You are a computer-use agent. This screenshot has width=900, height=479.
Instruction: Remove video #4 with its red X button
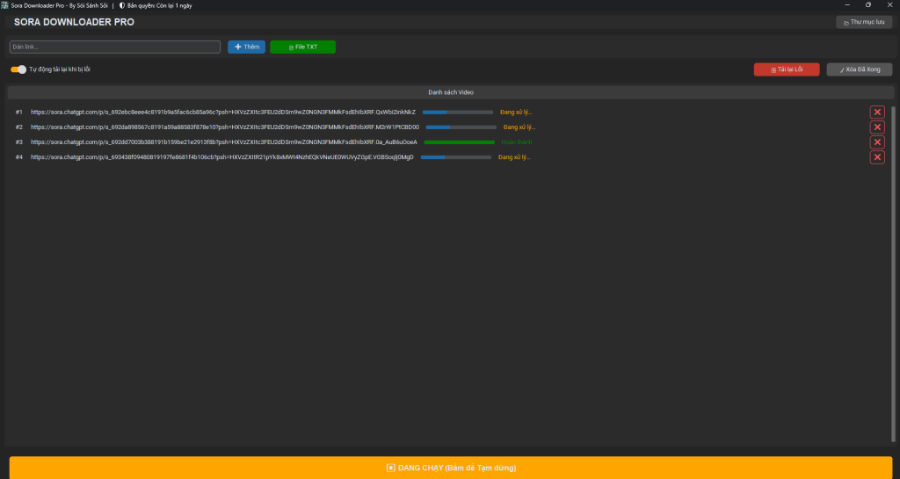pos(877,157)
